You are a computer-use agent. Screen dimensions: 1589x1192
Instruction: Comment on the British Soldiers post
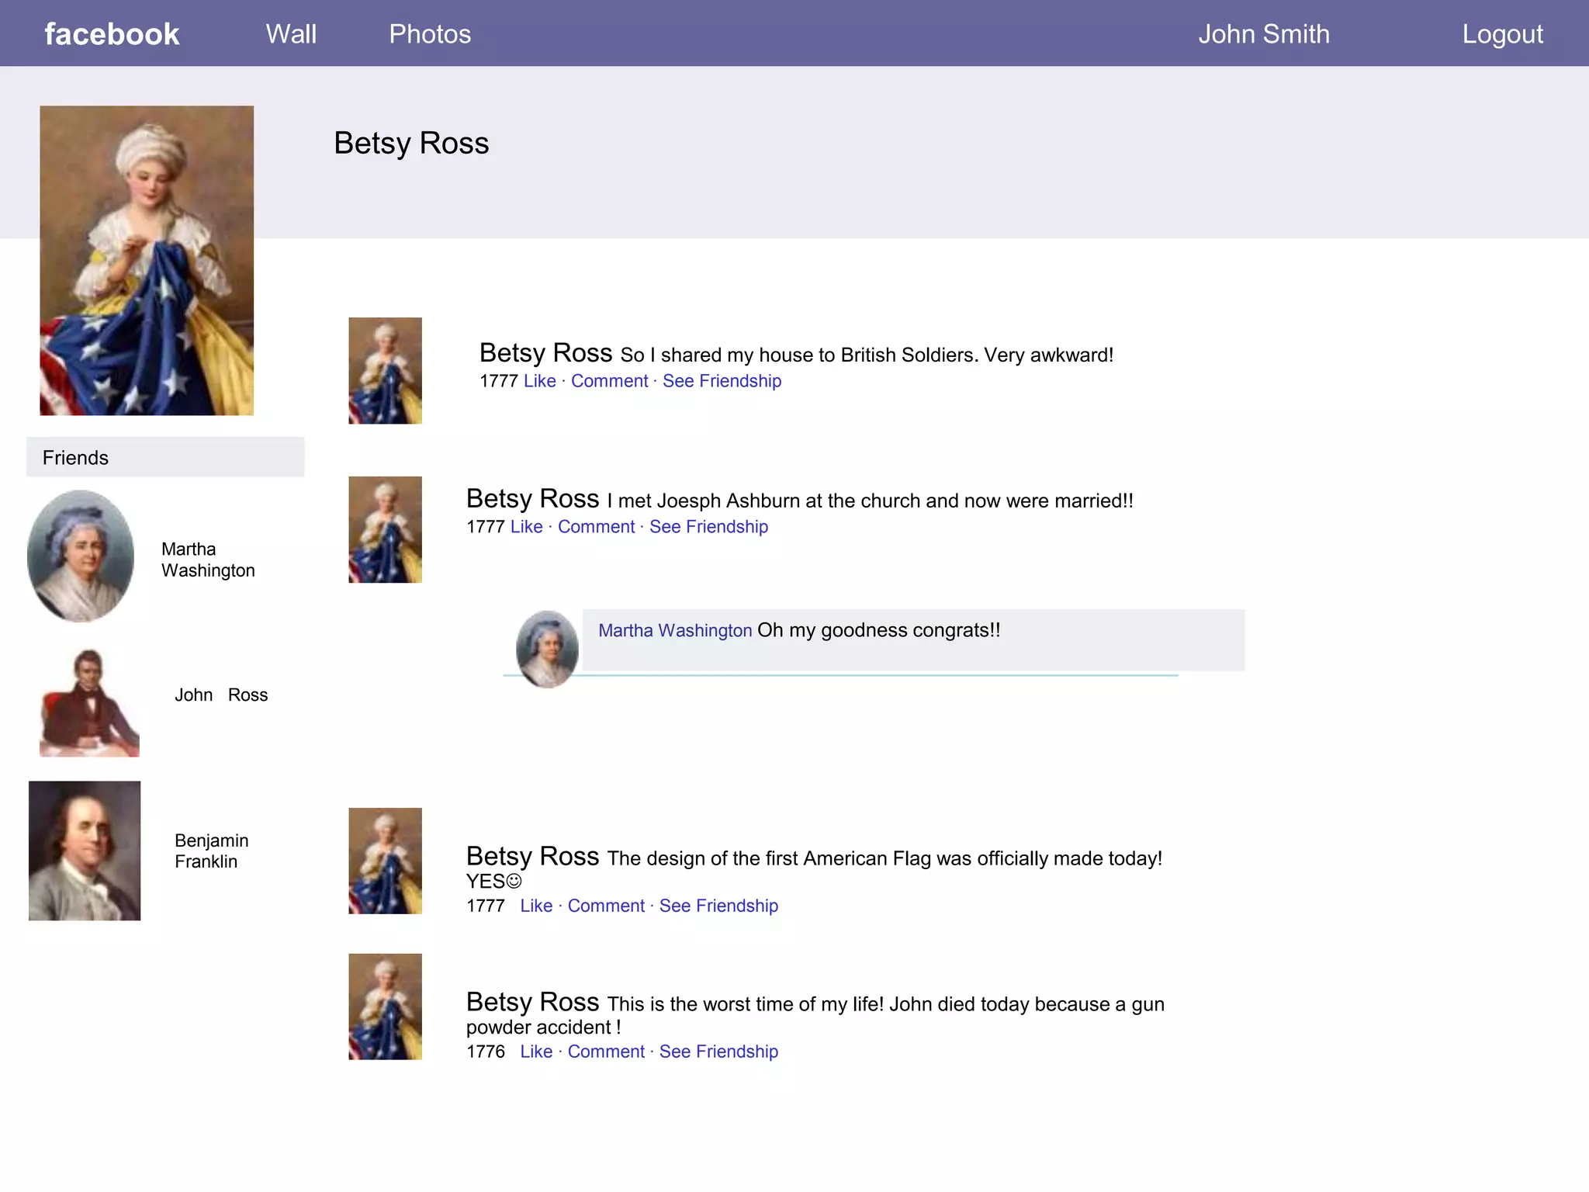click(x=609, y=381)
